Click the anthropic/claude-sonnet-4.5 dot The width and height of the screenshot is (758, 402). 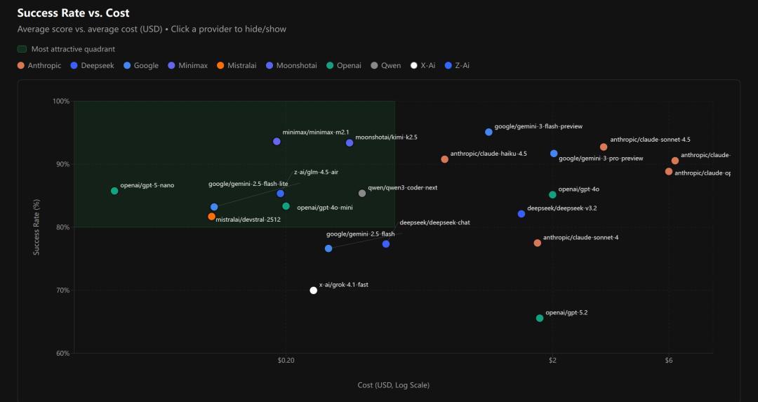click(x=604, y=147)
